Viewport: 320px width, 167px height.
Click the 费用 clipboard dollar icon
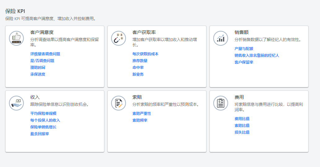coord(221,103)
